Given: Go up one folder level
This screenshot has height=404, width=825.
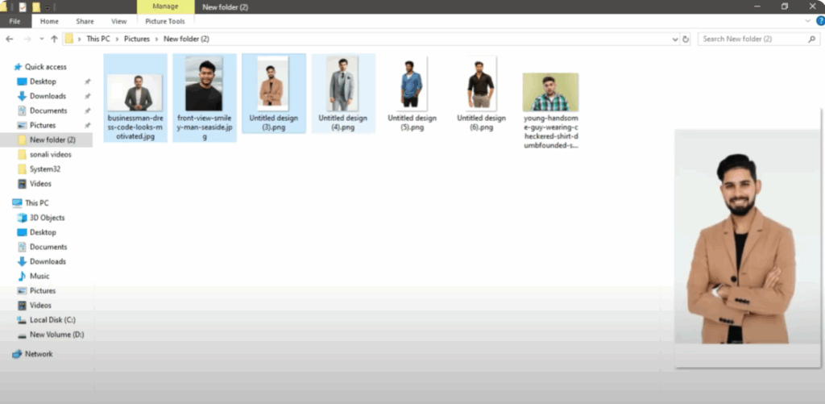Looking at the screenshot, I should 54,39.
